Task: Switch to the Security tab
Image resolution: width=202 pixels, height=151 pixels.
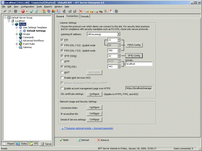Action: [85, 16]
